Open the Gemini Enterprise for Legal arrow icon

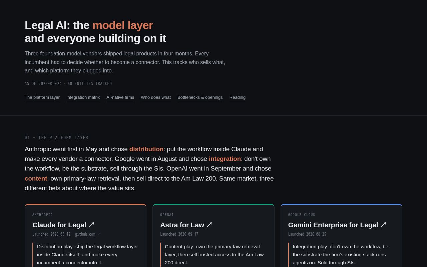383,225
